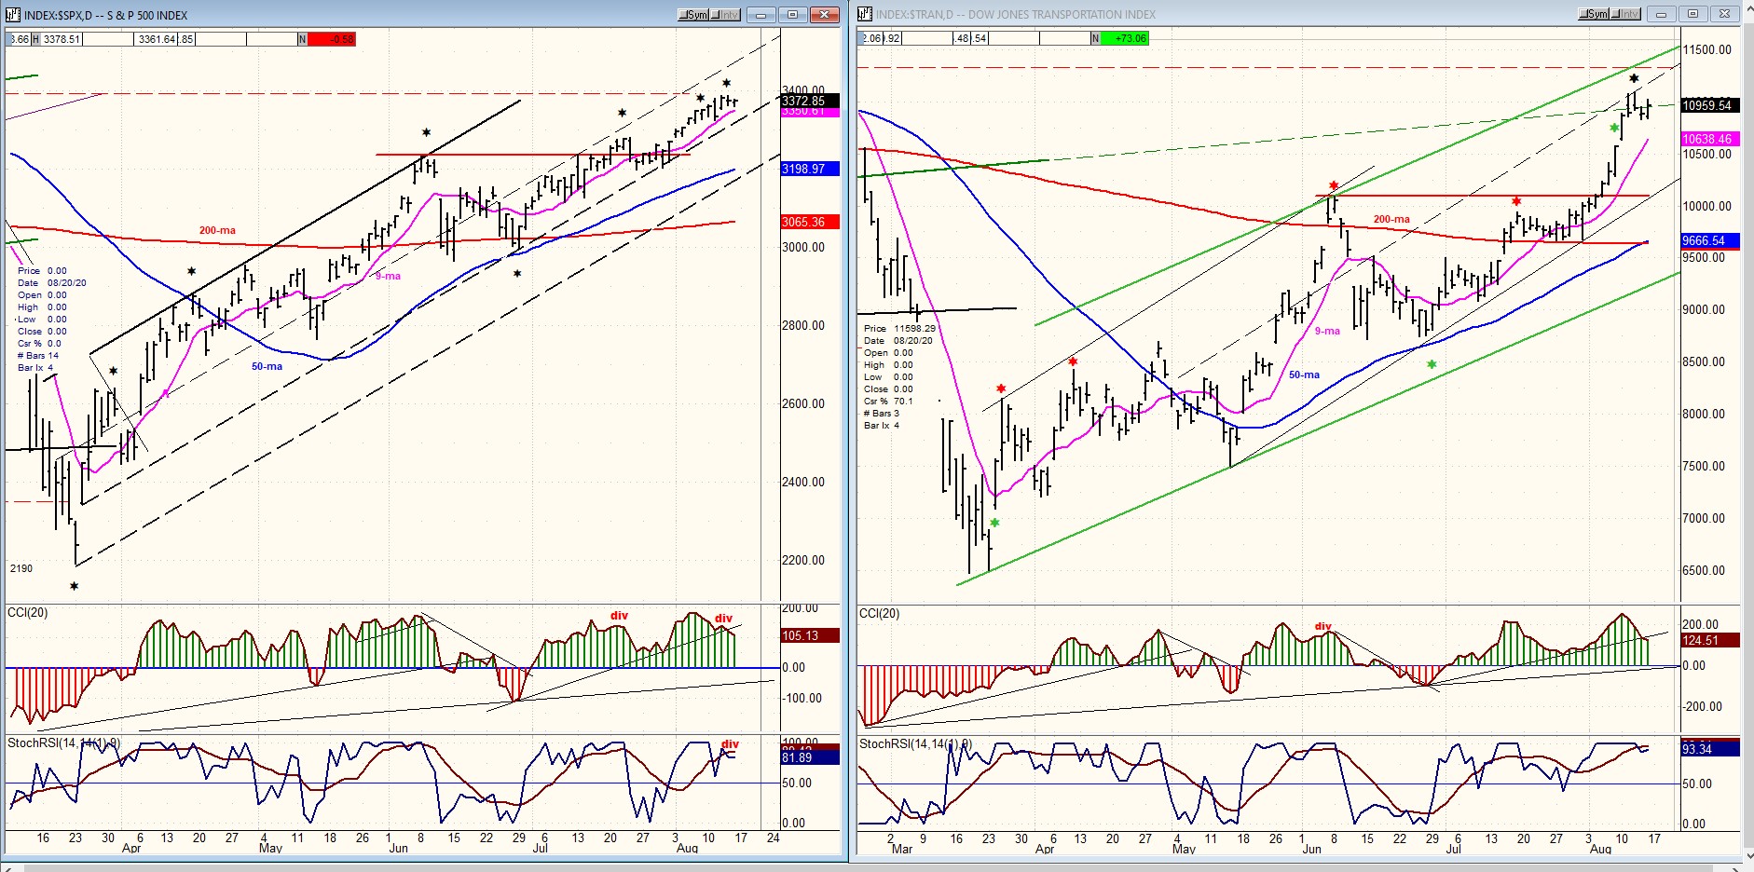This screenshot has height=872, width=1754.
Task: Click the Dow Jones Transportation chart window icon
Action: tap(865, 14)
